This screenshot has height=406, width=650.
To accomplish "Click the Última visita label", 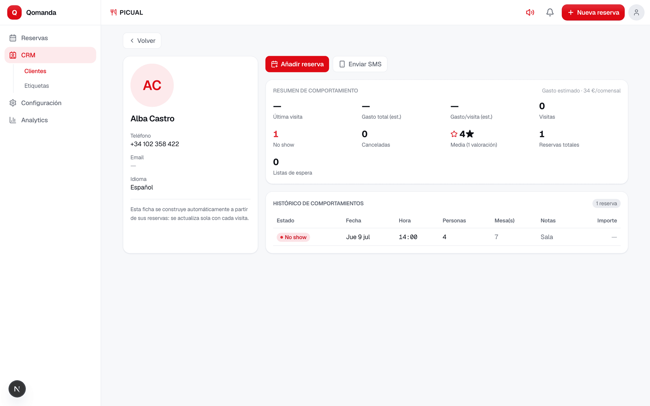I will (288, 117).
